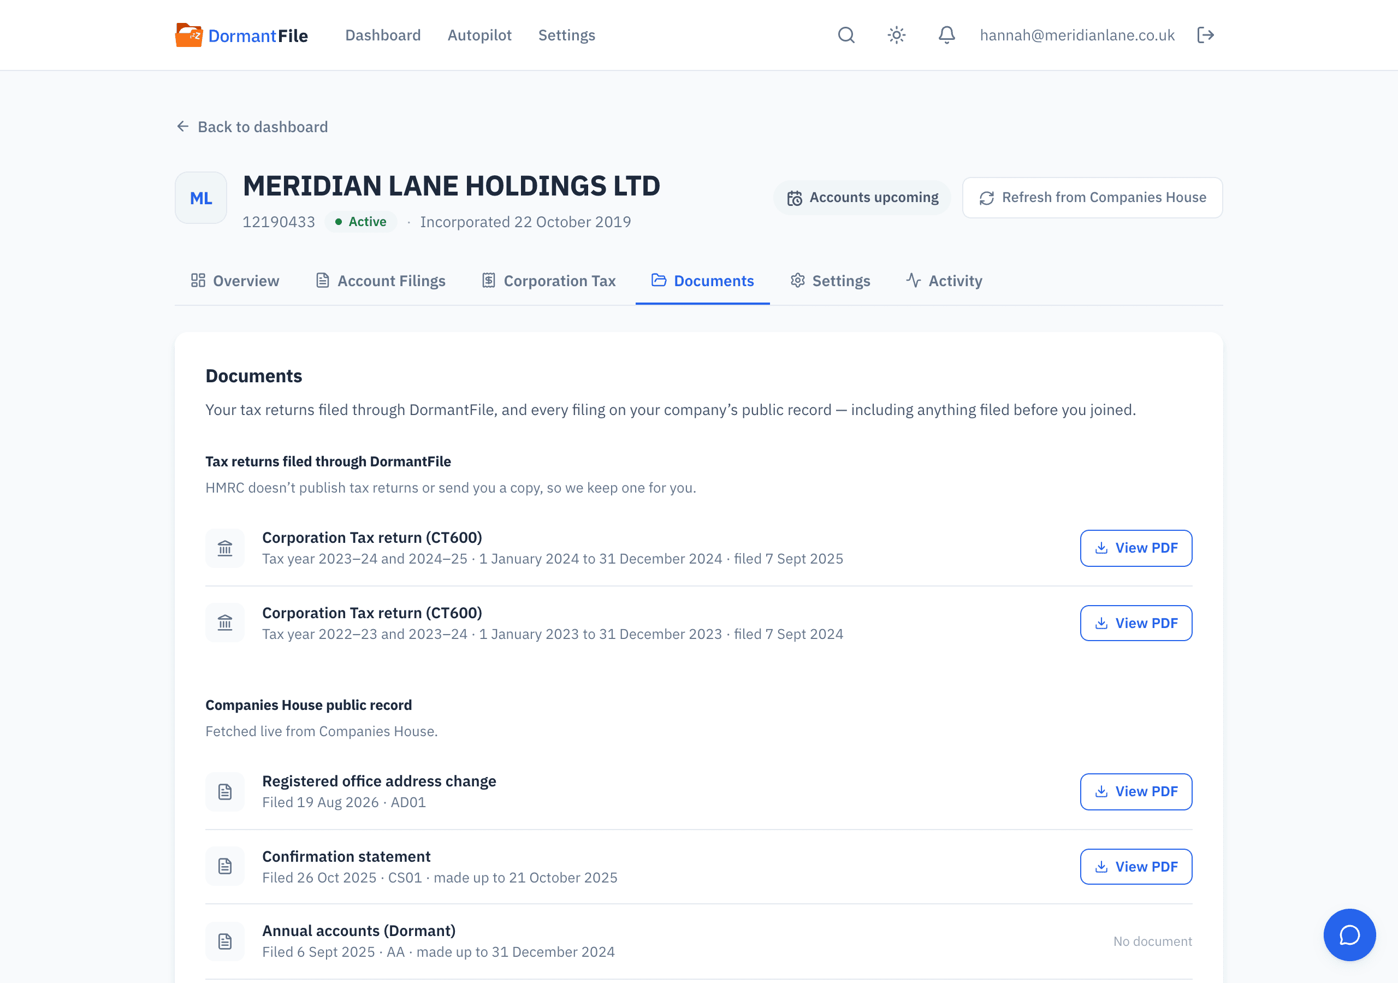
Task: Click the back arrow icon beside Back to dashboard
Action: [x=182, y=126]
